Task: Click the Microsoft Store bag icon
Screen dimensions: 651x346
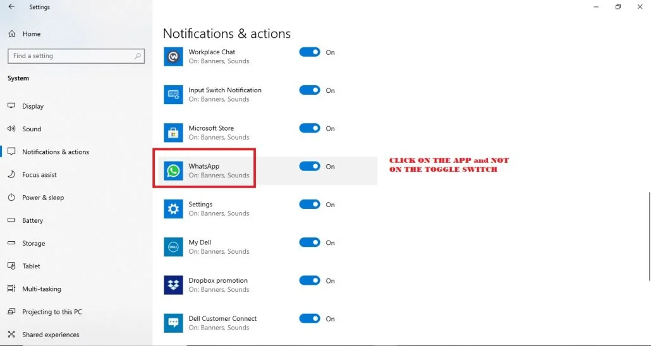Action: pyautogui.click(x=173, y=133)
